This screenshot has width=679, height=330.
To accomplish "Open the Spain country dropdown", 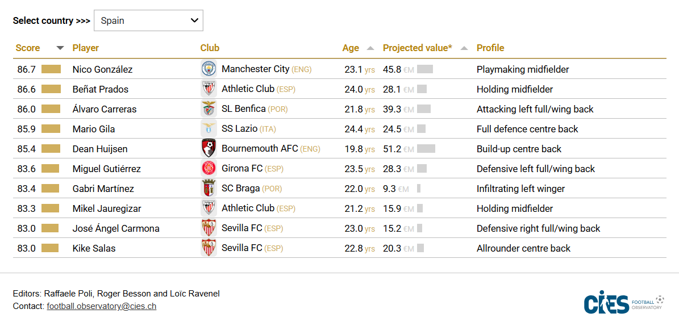I will tap(148, 20).
